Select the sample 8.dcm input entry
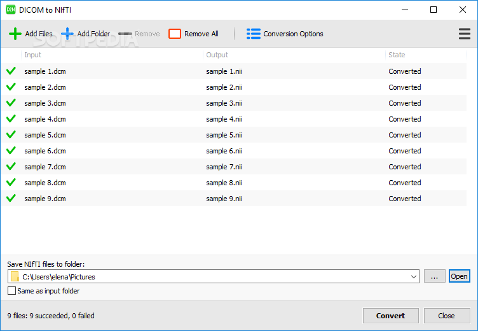This screenshot has width=478, height=331. [45, 183]
